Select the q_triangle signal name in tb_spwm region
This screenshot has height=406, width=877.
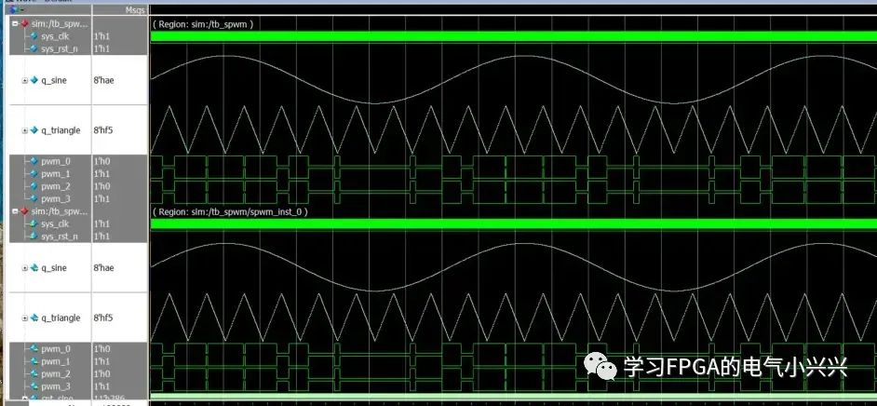click(61, 130)
